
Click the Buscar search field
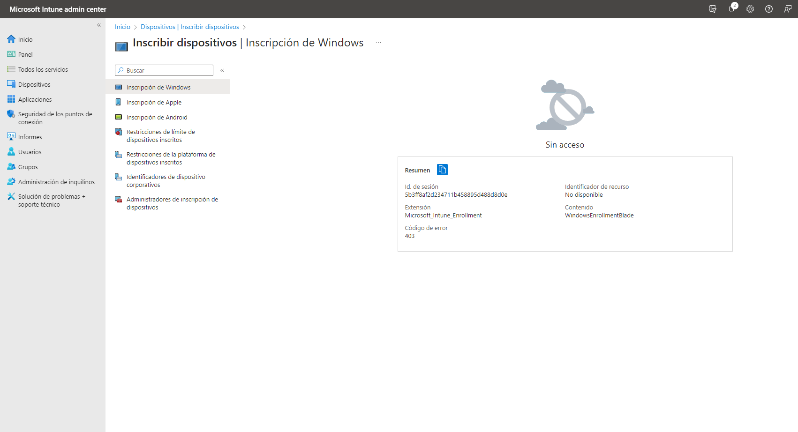tap(164, 70)
